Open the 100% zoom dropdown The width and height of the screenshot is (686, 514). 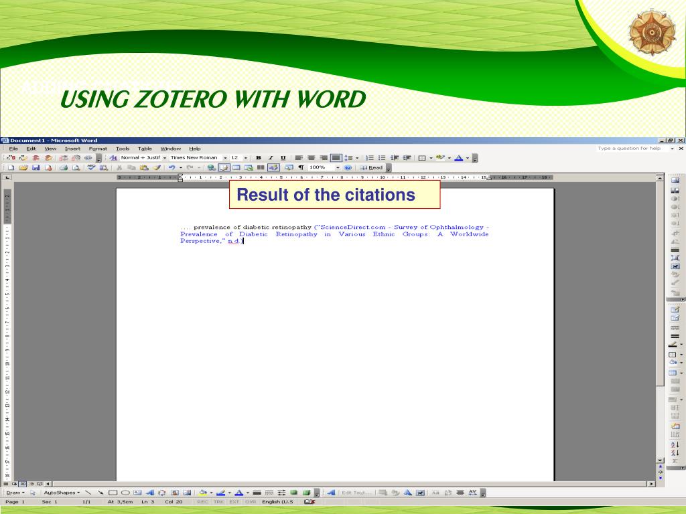pos(338,167)
